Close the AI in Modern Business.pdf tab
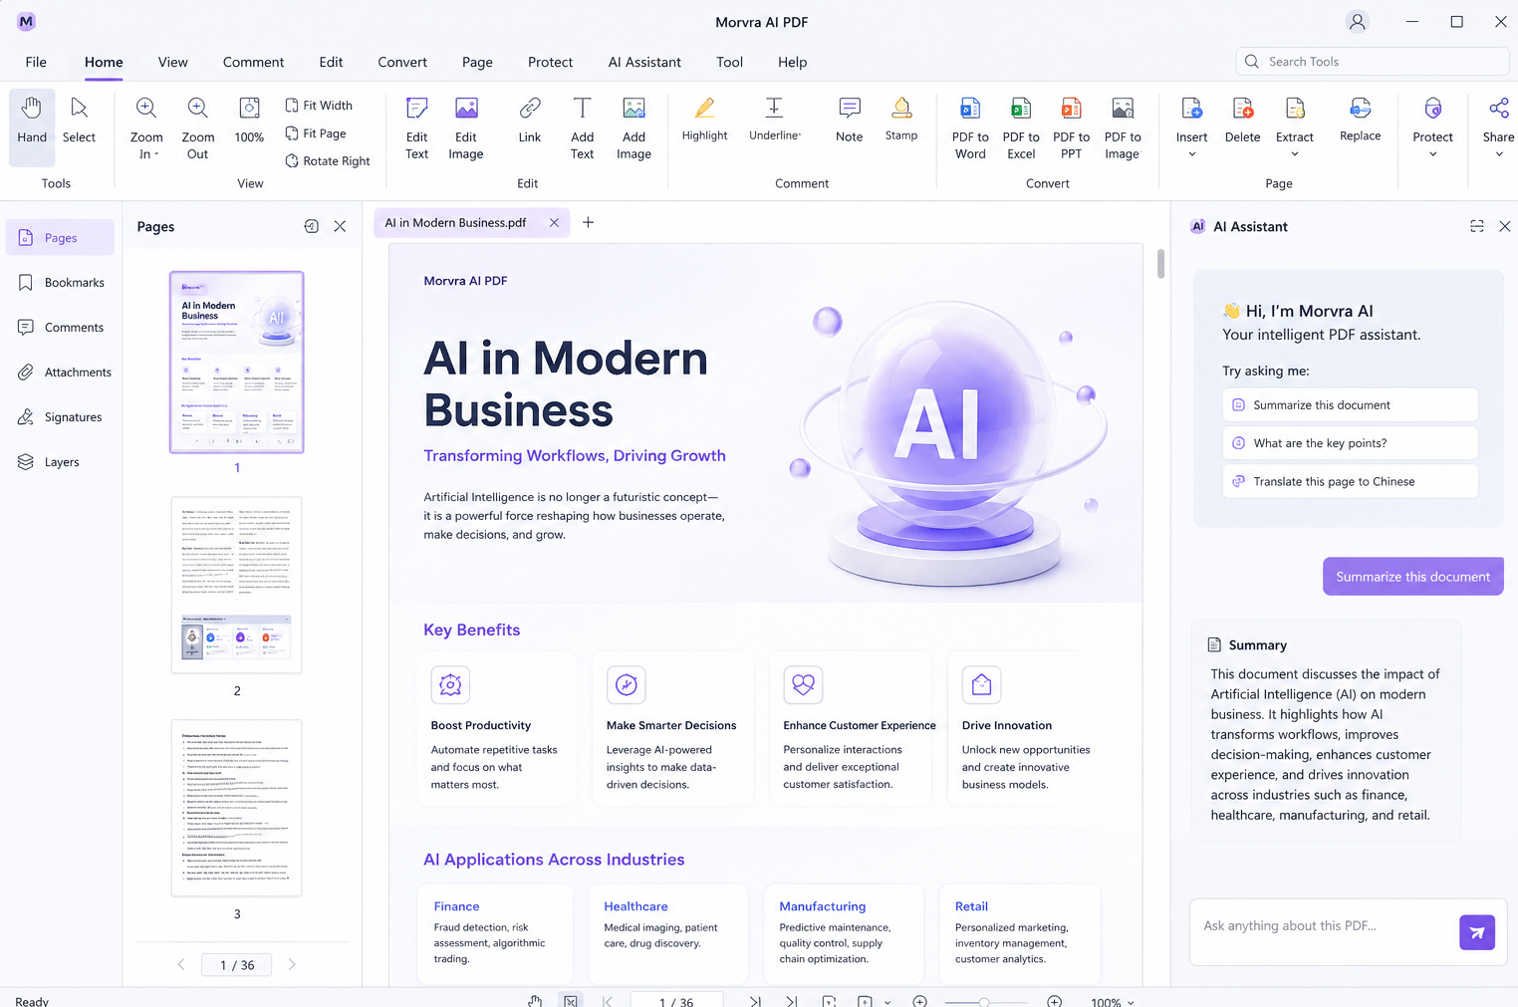1518x1007 pixels. (x=554, y=222)
